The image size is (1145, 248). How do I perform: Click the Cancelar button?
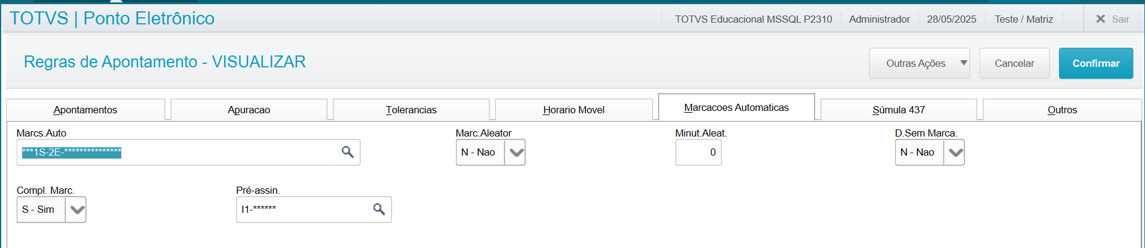pos(1014,63)
